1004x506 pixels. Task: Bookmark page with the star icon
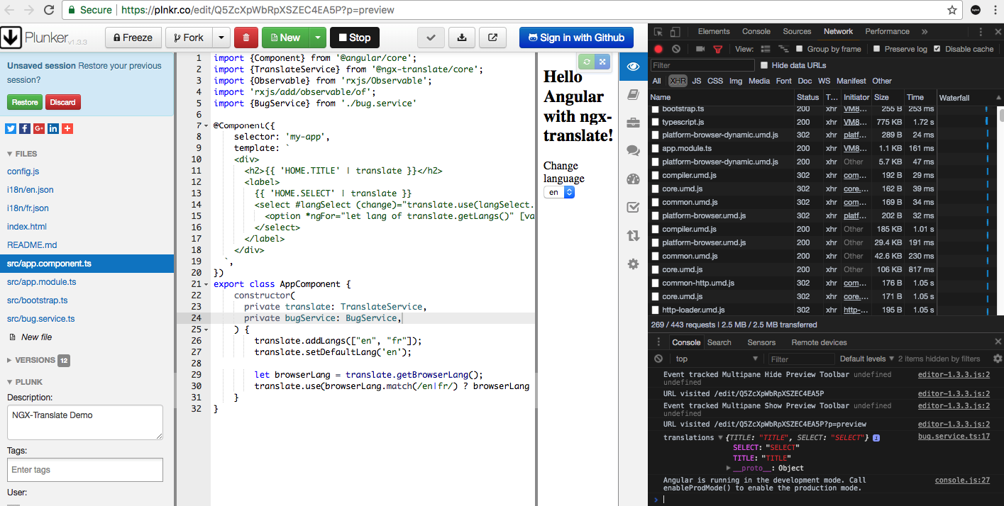coord(952,10)
